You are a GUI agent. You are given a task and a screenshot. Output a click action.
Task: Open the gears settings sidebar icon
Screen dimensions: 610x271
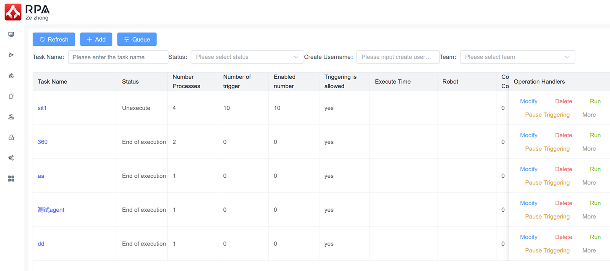coord(11,158)
